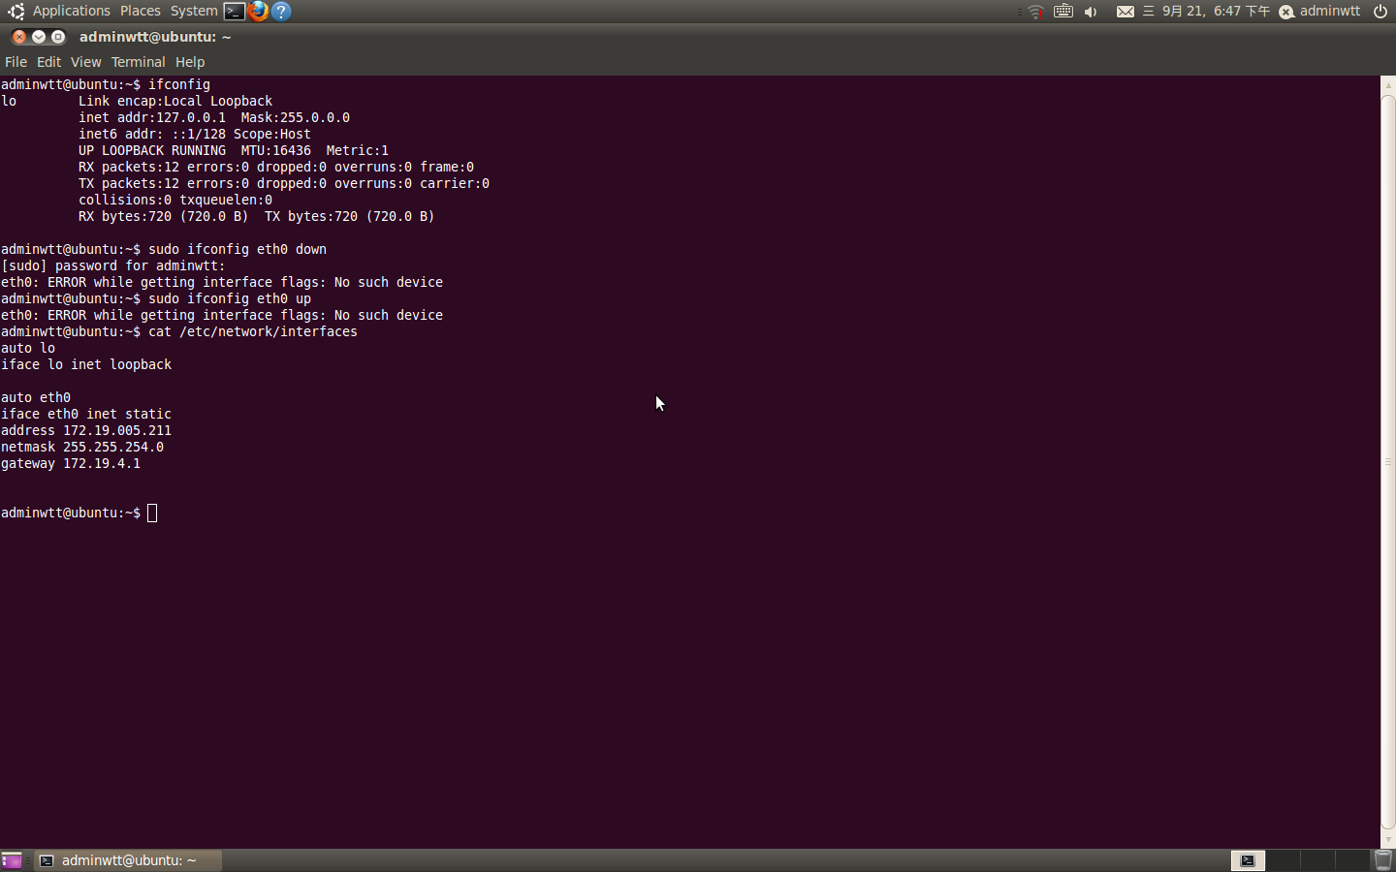Click the text 'Link encap:Local Loopback'
Image resolution: width=1396 pixels, height=872 pixels.
[175, 101]
